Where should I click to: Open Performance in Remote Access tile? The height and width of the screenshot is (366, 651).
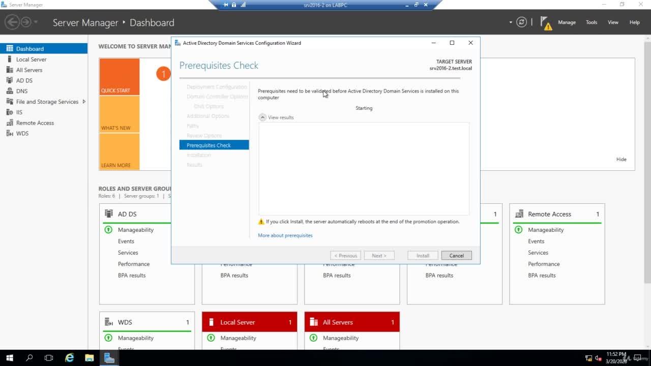pos(544,264)
